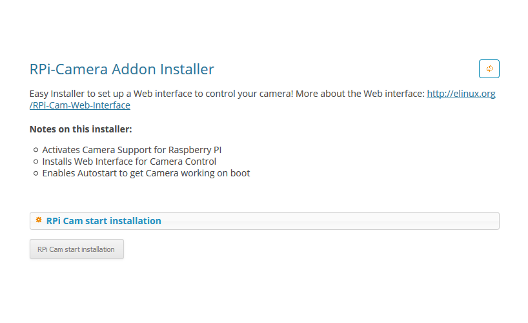The width and height of the screenshot is (528, 323).
Task: Select the Activates Camera Support for Raspberry PI item
Action: (132, 150)
